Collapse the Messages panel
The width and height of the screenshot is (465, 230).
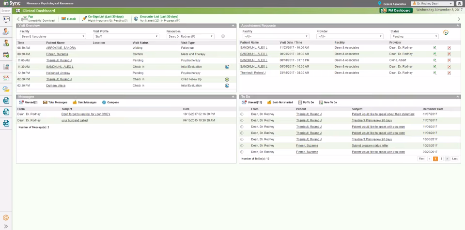[x=233, y=97]
